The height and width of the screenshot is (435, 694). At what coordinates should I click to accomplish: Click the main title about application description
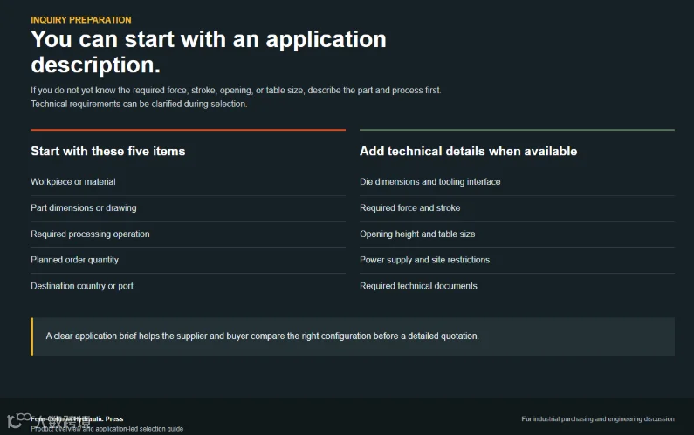click(209, 51)
